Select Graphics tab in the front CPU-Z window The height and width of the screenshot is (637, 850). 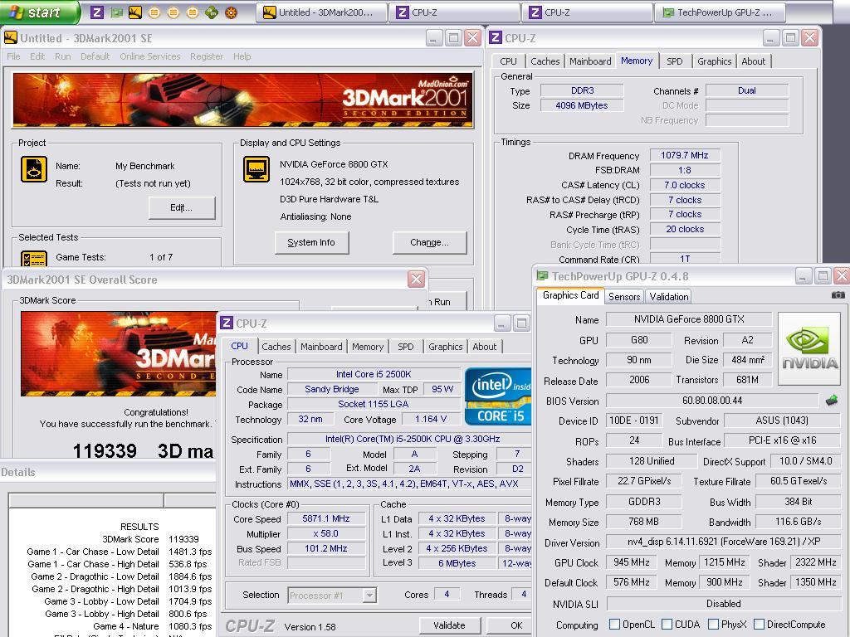click(x=446, y=347)
